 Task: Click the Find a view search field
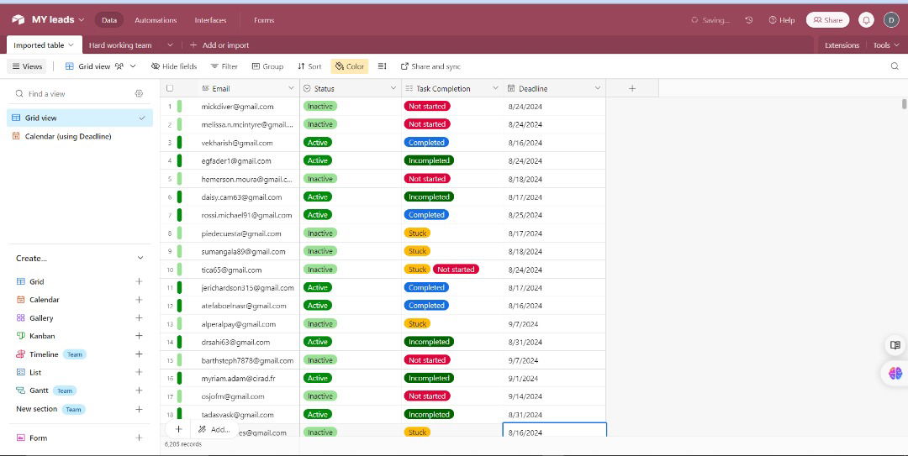[71, 94]
